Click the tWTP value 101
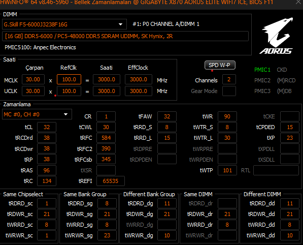This screenshot has height=245, width=303. point(227,170)
